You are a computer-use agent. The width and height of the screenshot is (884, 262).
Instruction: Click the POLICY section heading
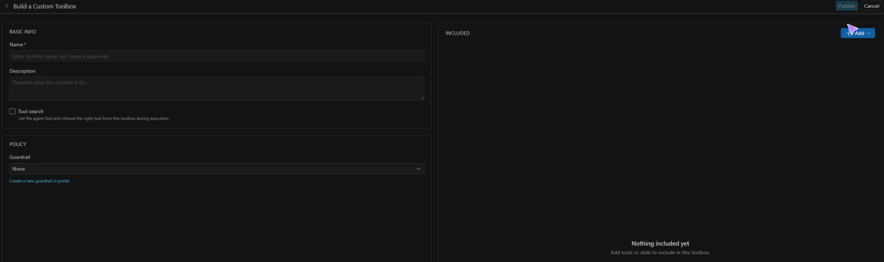[18, 144]
